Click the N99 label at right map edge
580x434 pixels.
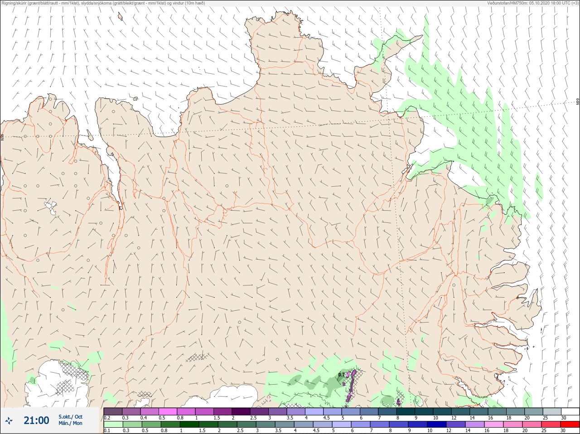click(x=578, y=102)
